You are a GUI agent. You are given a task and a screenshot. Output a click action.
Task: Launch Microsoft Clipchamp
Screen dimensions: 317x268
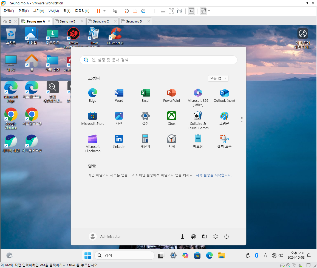tap(93, 144)
